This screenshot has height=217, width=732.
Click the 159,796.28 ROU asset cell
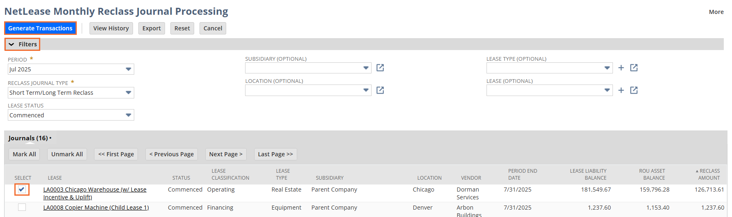coord(654,190)
